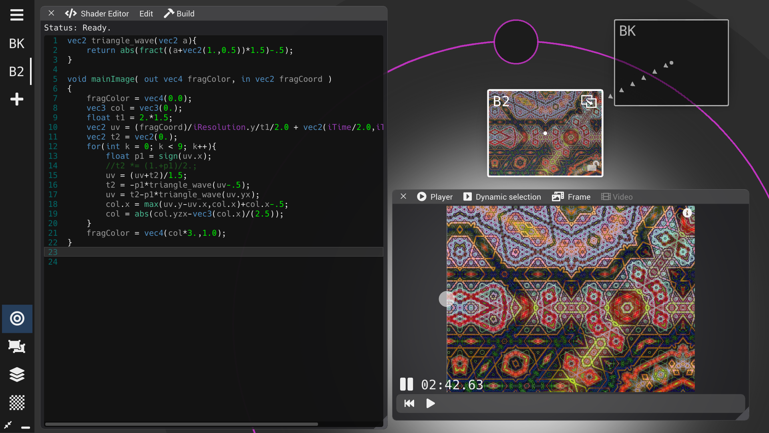This screenshot has width=769, height=433.
Task: Select the BK item in the left sidebar
Action: pos(16,43)
